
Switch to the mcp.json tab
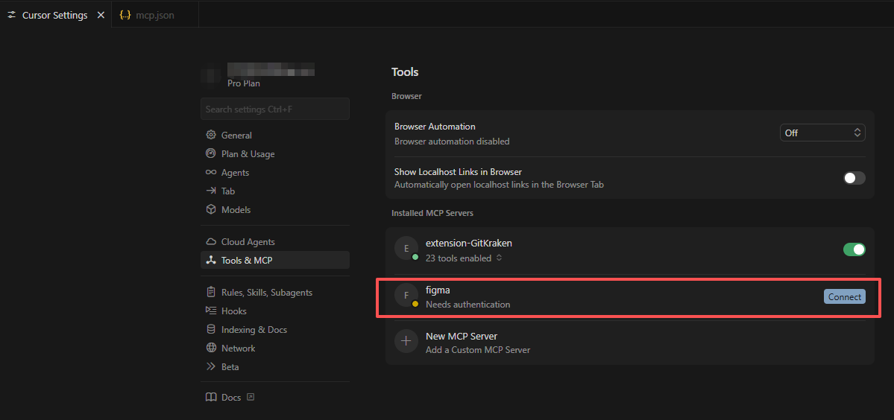156,16
